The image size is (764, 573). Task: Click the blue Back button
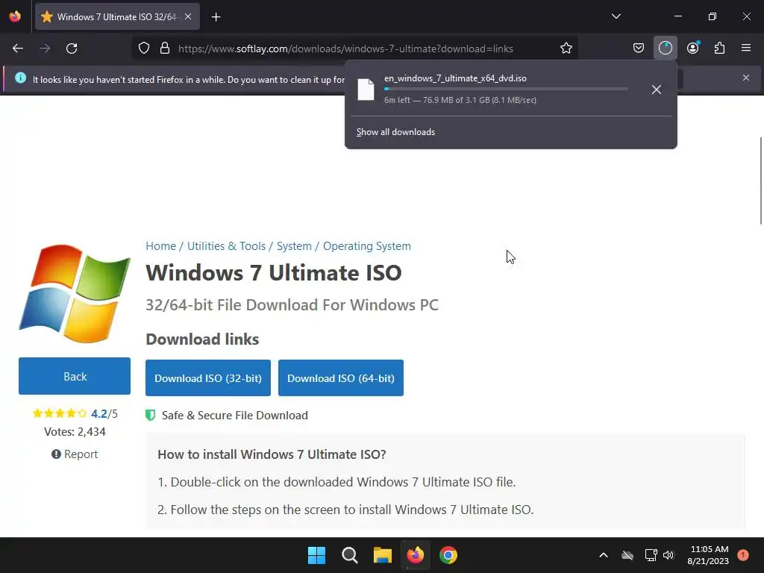coord(75,376)
